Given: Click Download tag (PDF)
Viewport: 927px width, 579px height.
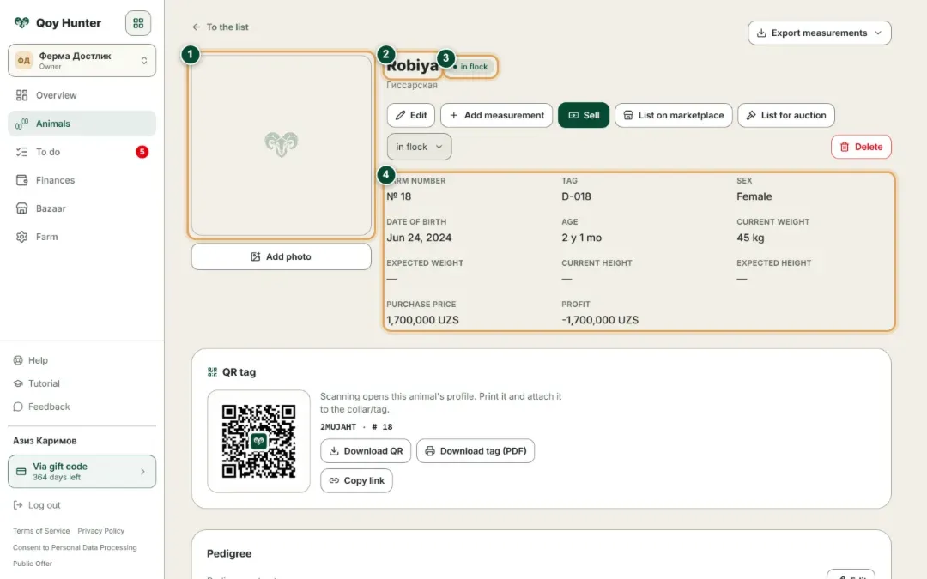Looking at the screenshot, I should (476, 451).
